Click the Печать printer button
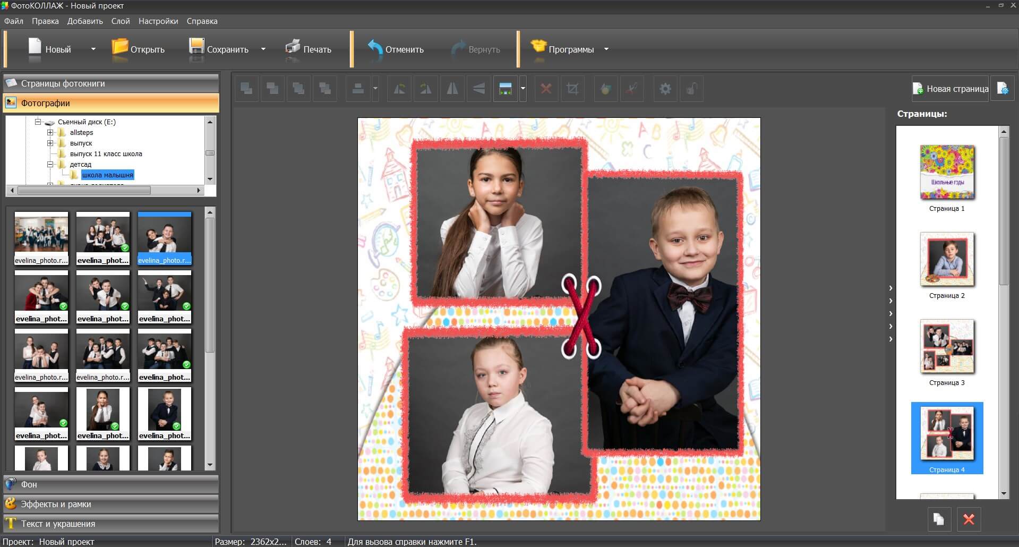Viewport: 1019px width, 547px height. pos(308,49)
